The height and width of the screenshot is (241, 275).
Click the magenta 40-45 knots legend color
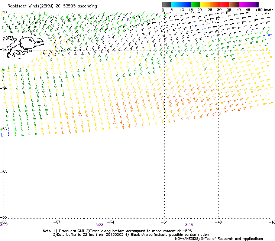pyautogui.click(x=244, y=4)
